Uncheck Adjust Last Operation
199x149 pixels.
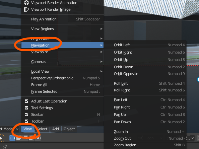(26, 101)
